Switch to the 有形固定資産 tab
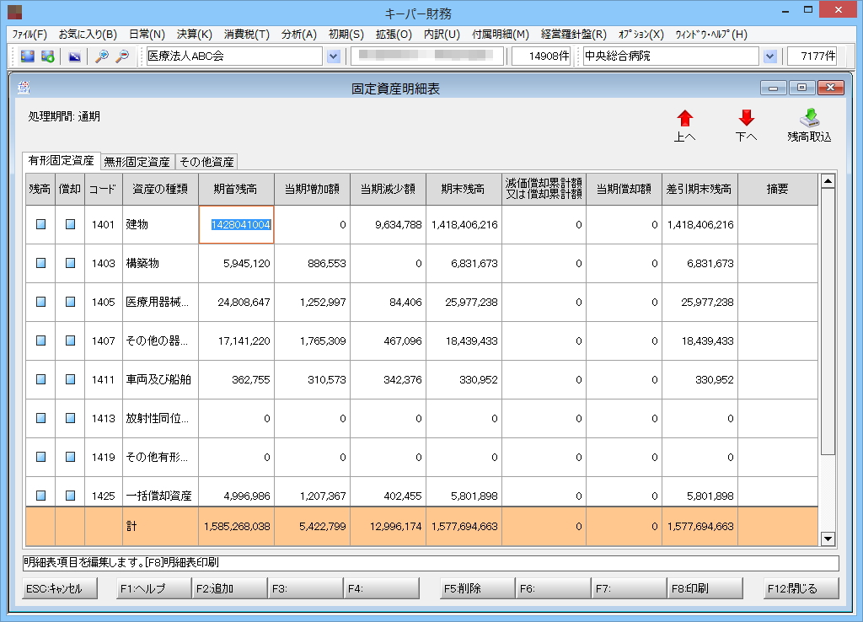This screenshot has height=622, width=863. 61,161
